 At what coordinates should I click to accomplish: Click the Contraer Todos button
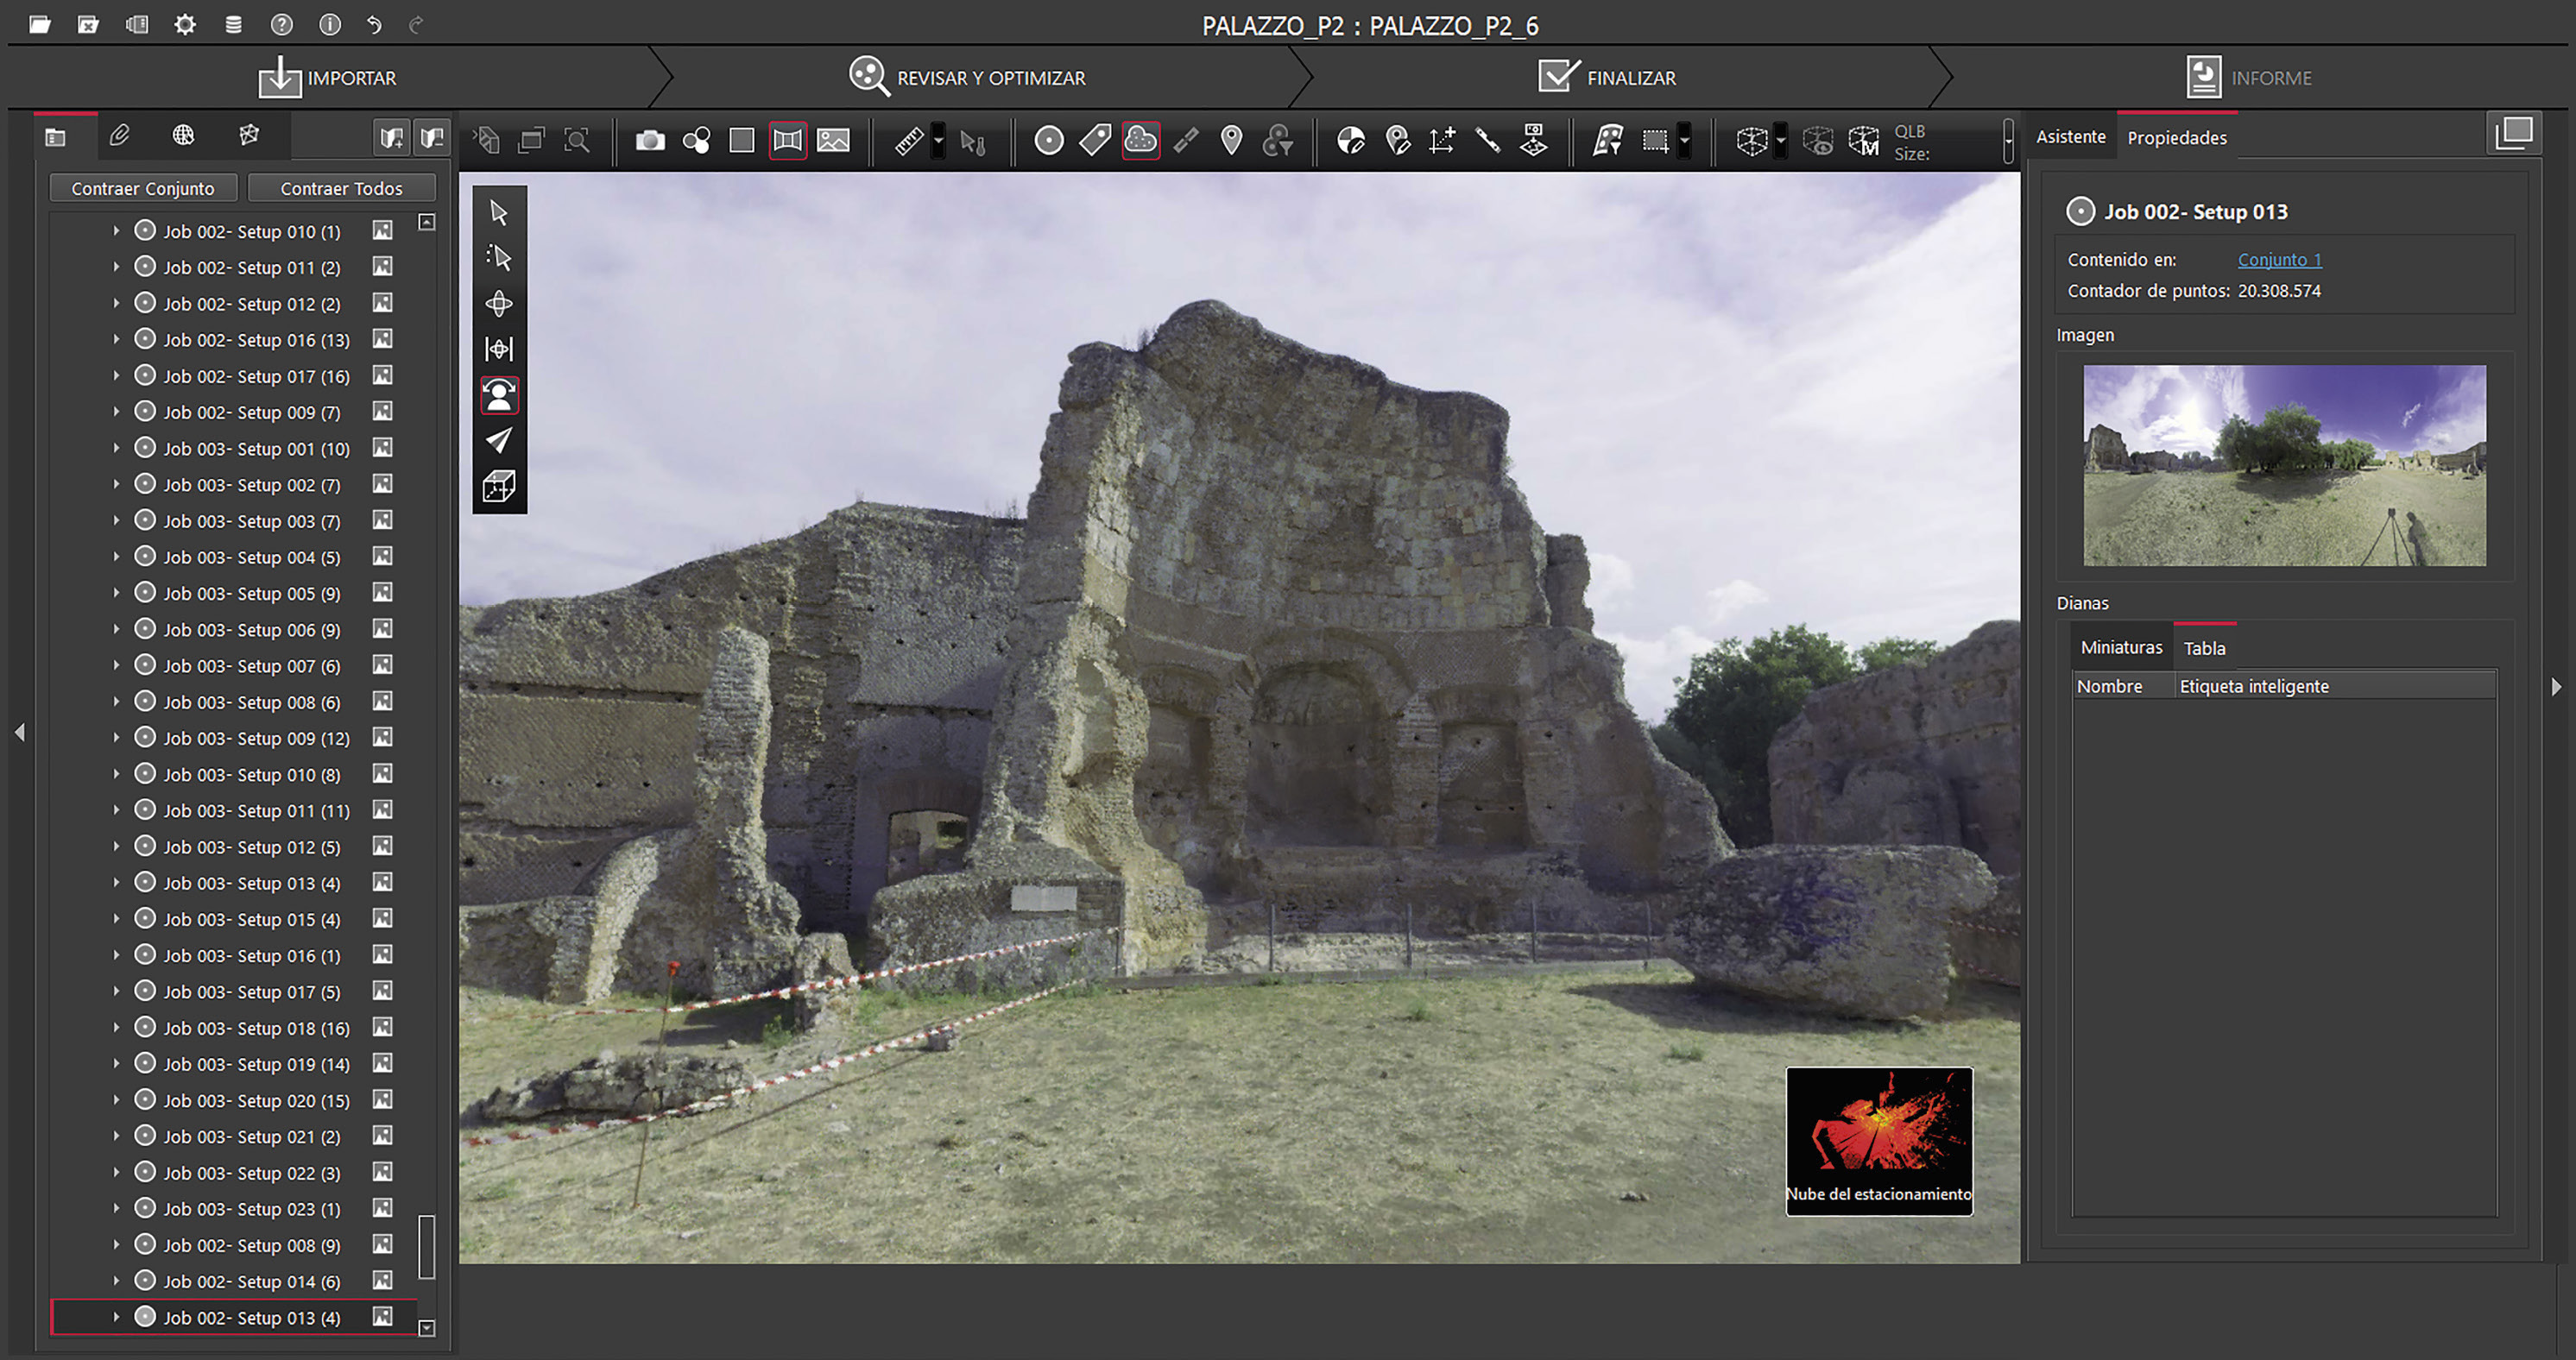click(x=341, y=188)
